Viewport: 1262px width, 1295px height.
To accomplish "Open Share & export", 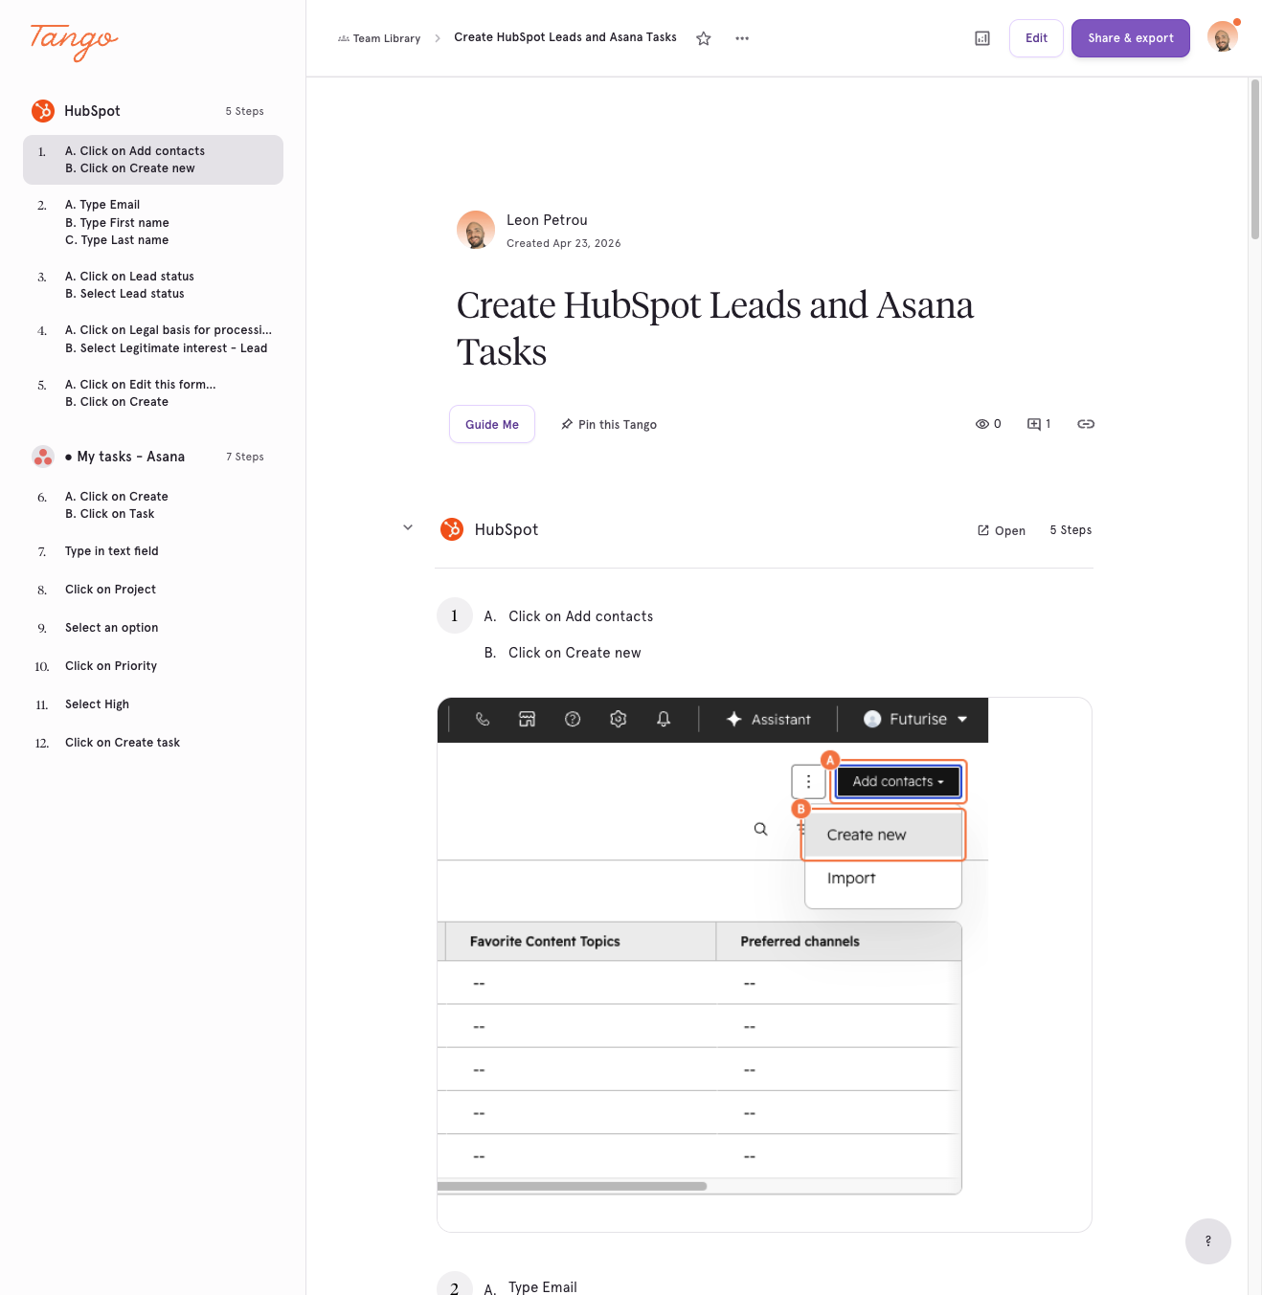I will (x=1131, y=38).
